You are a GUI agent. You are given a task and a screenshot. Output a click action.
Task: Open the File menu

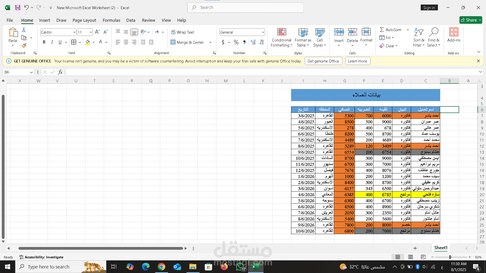pos(10,20)
